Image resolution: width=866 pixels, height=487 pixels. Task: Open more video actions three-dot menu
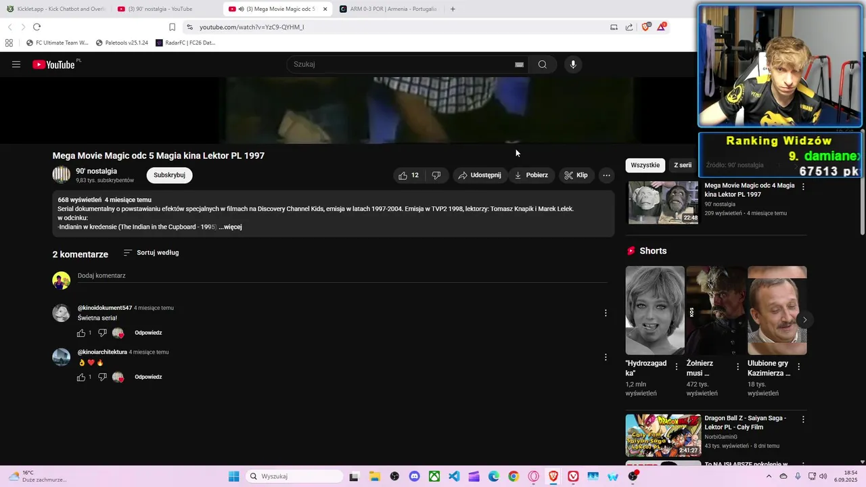[606, 175]
